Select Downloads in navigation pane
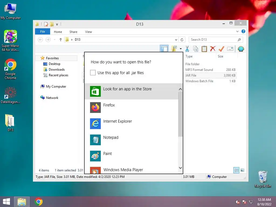The width and height of the screenshot is (276, 207). pos(57,69)
